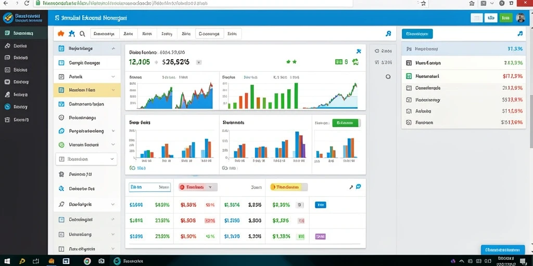533x266 pixels.
Task: Click the green button in the bar charts card
Action: (345, 123)
